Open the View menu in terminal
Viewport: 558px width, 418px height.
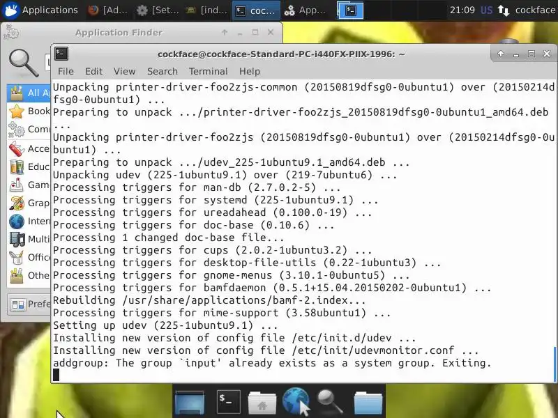pyautogui.click(x=125, y=72)
